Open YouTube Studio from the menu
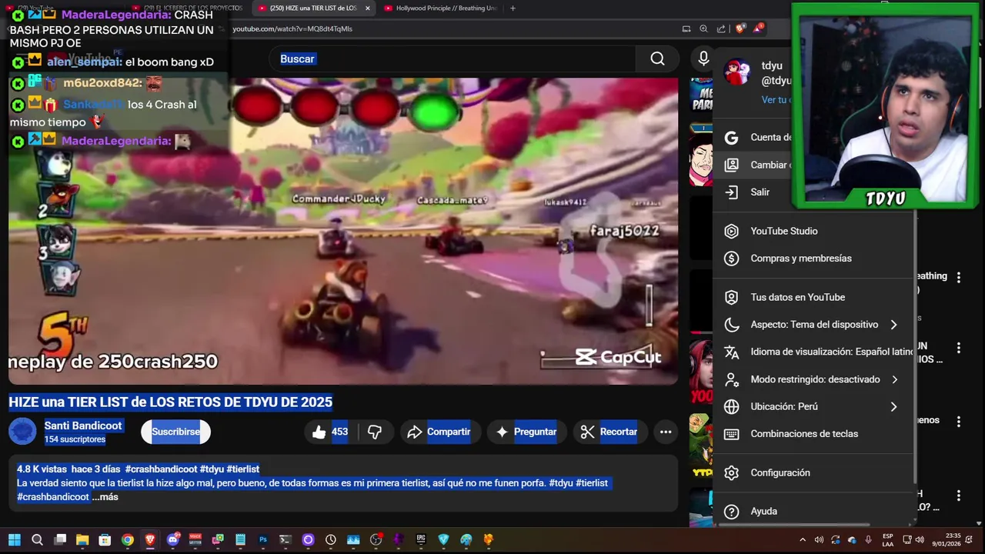 813,231
